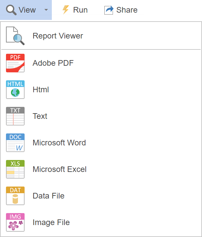Click the gray TXT file icon
This screenshot has width=202, height=237.
(x=15, y=116)
